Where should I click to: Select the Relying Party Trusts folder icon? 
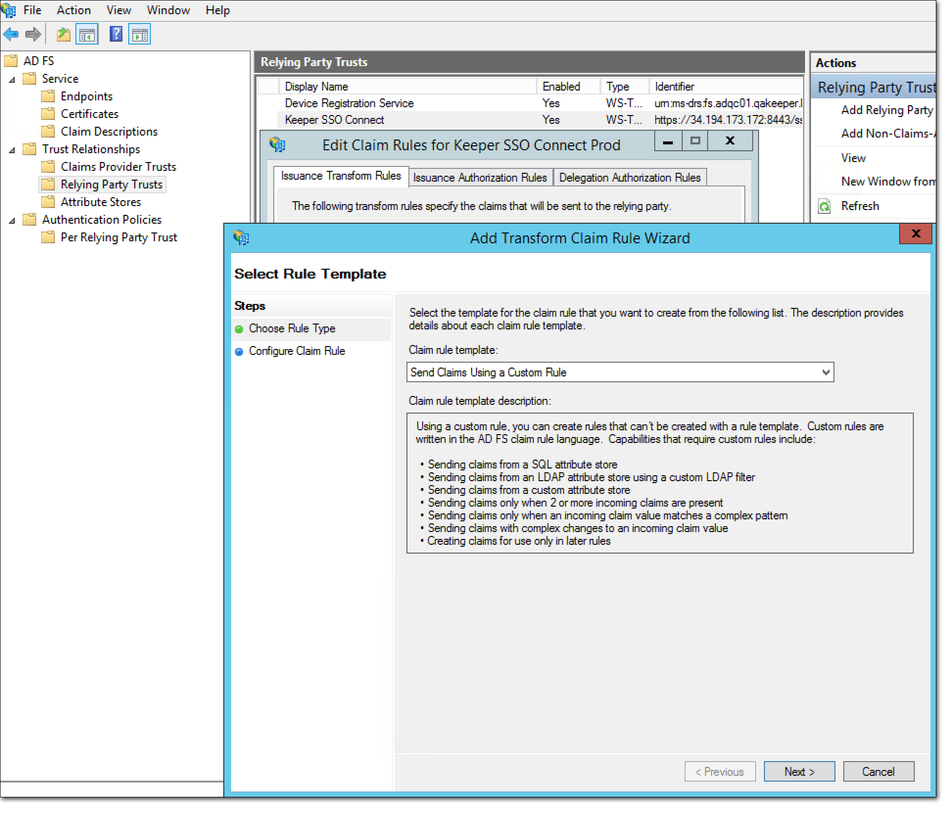[x=48, y=185]
